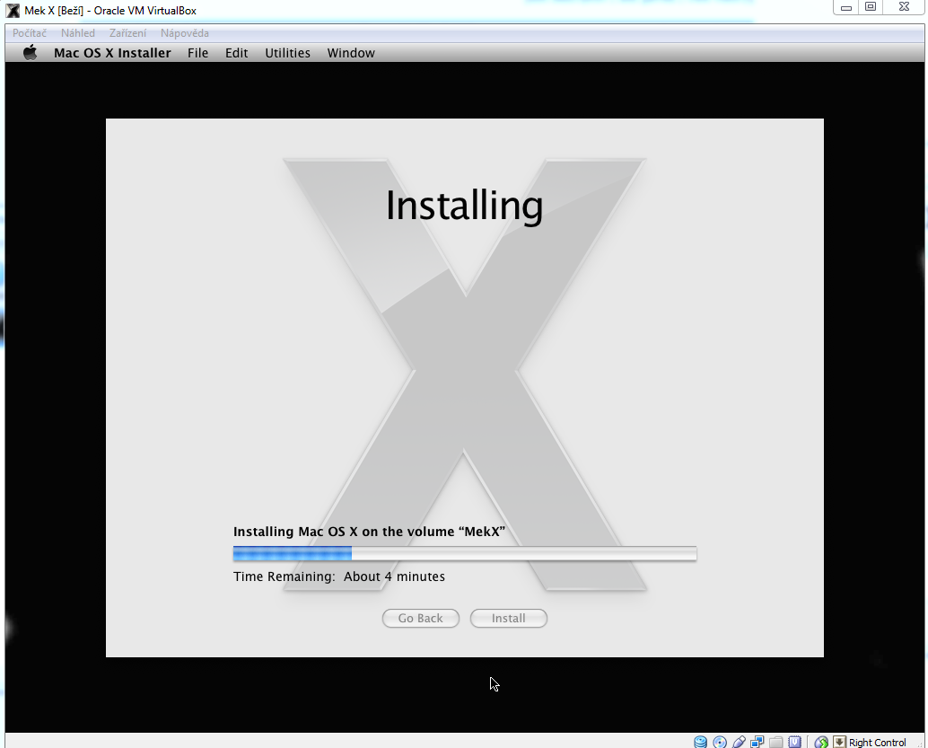
Task: Open the VirtualBox Zařízení menu
Action: click(x=127, y=33)
